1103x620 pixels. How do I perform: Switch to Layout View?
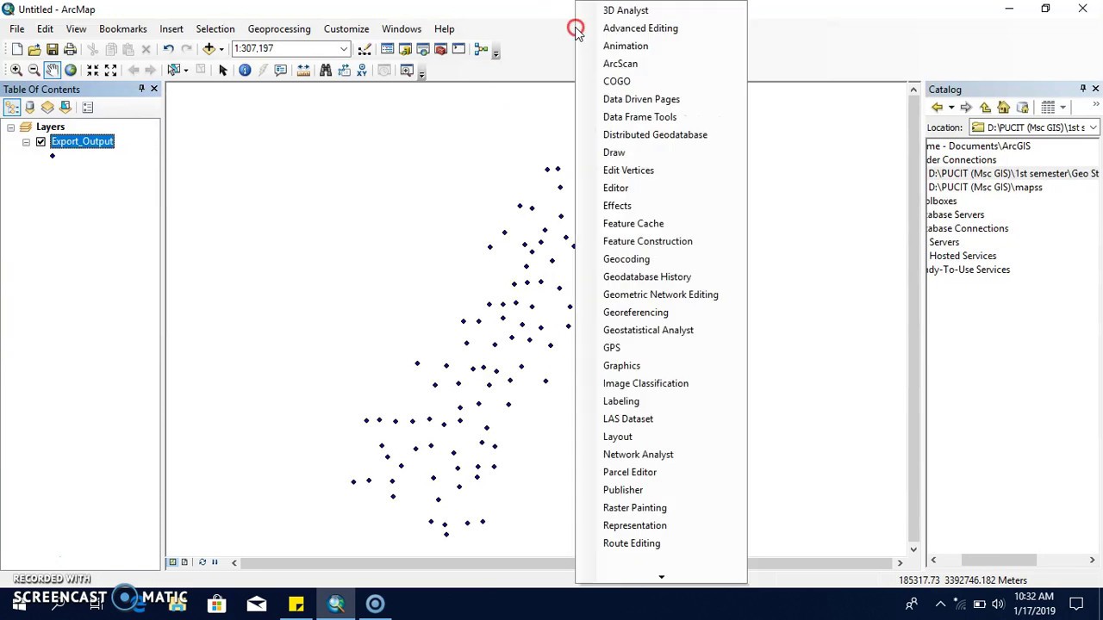184,562
